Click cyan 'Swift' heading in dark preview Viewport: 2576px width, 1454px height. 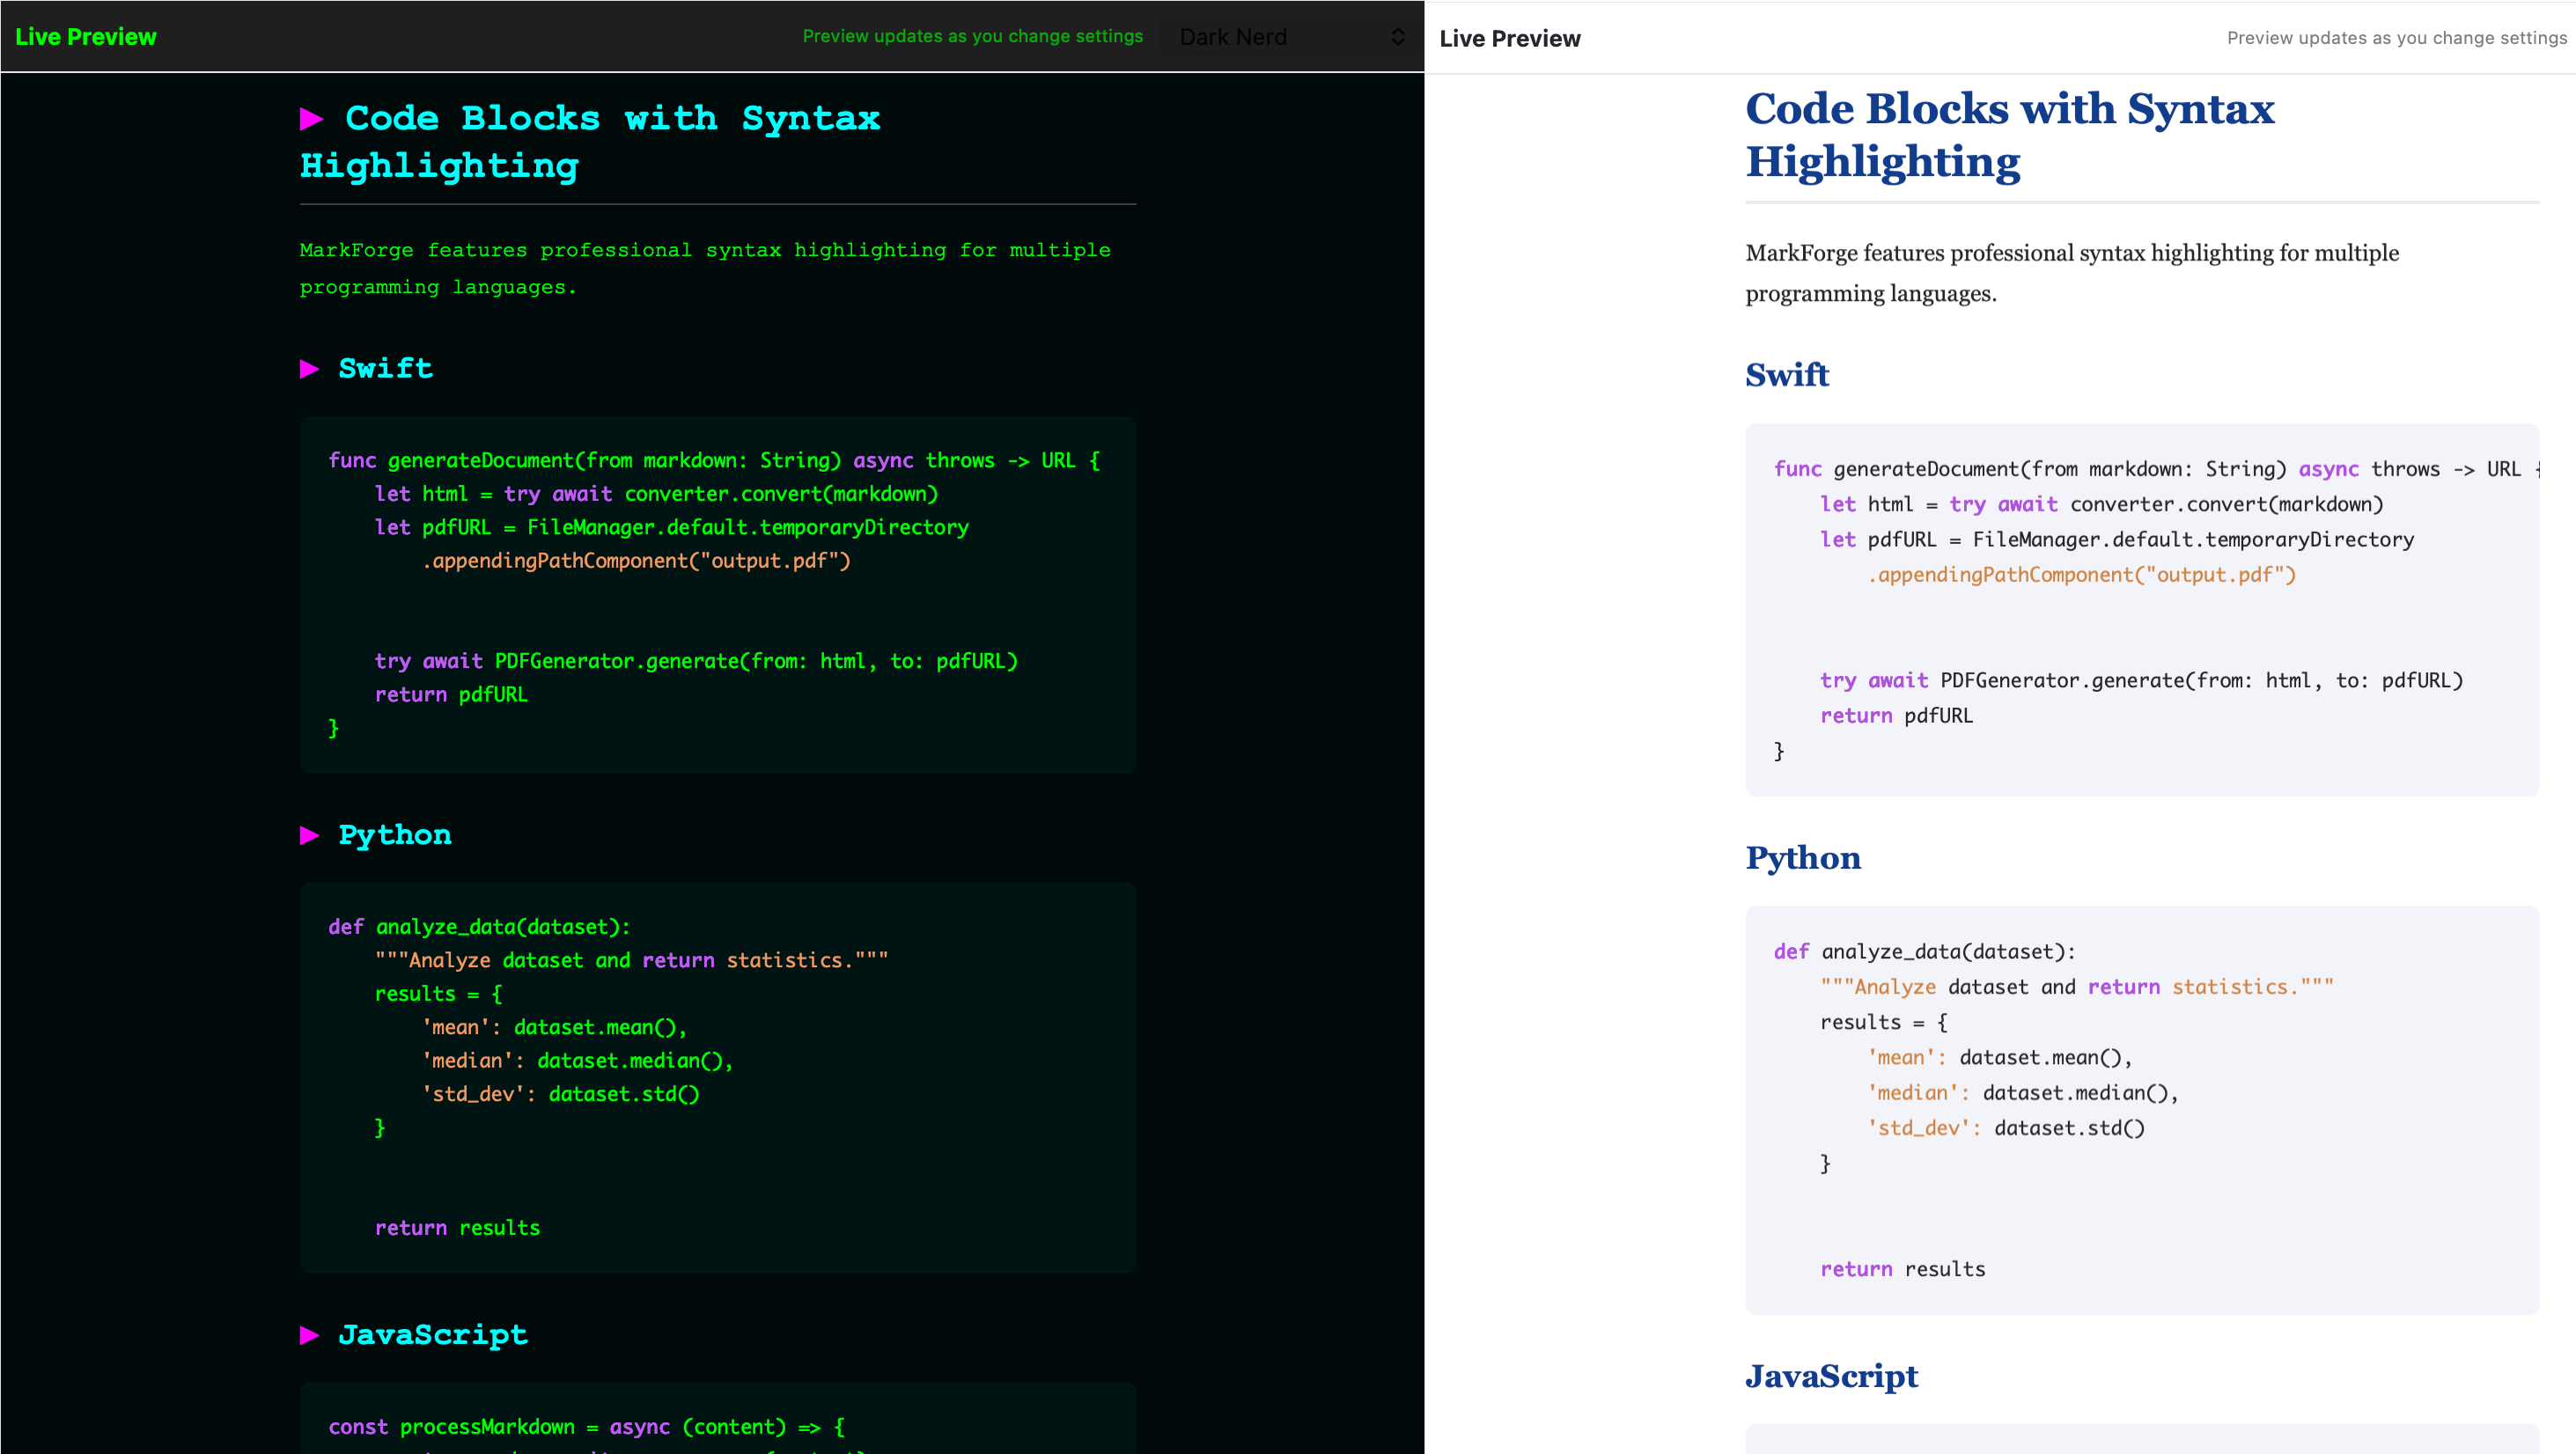(385, 368)
